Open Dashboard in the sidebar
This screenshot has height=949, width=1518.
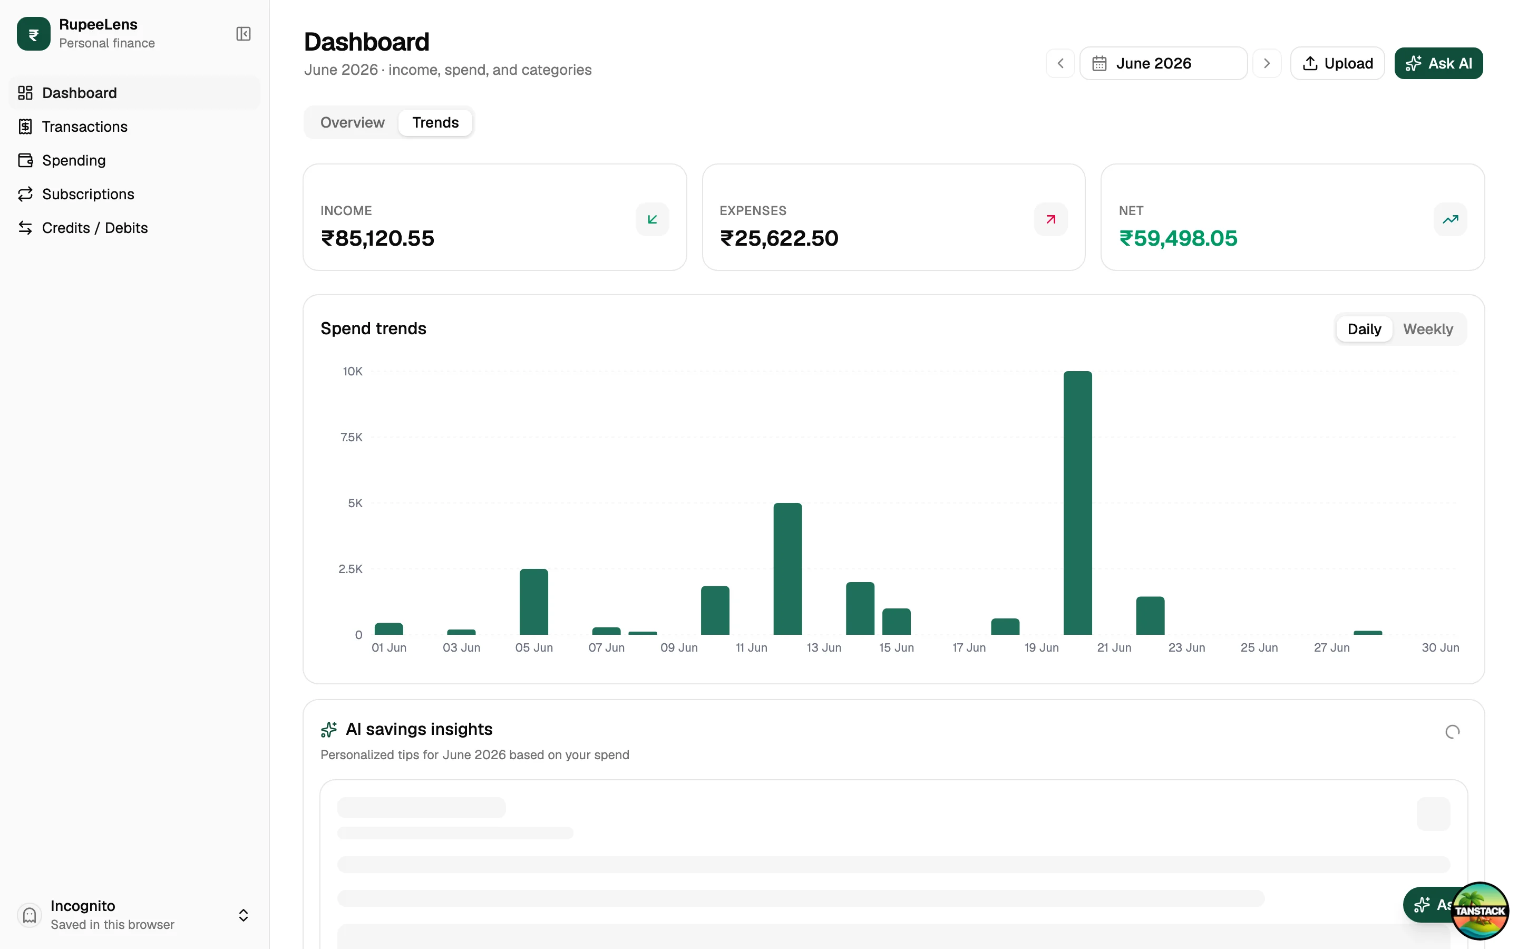click(x=134, y=93)
